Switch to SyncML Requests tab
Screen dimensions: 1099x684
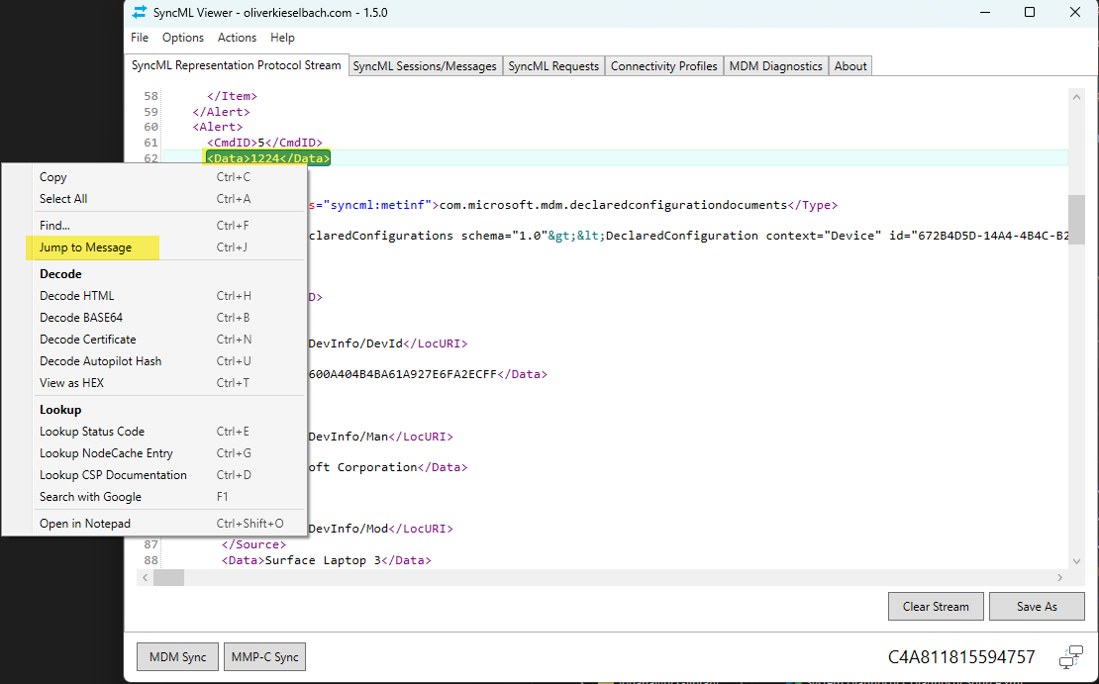click(553, 66)
